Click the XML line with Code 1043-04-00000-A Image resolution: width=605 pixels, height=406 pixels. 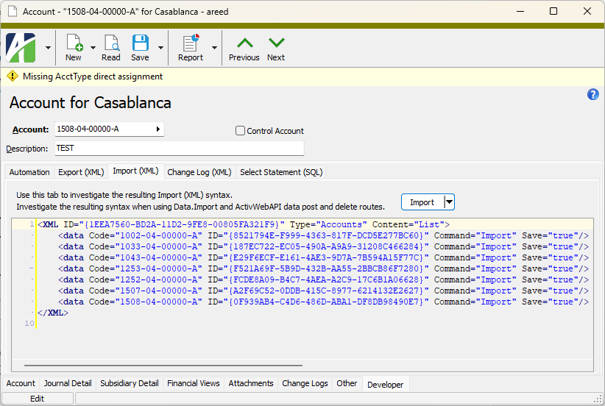pyautogui.click(x=323, y=257)
